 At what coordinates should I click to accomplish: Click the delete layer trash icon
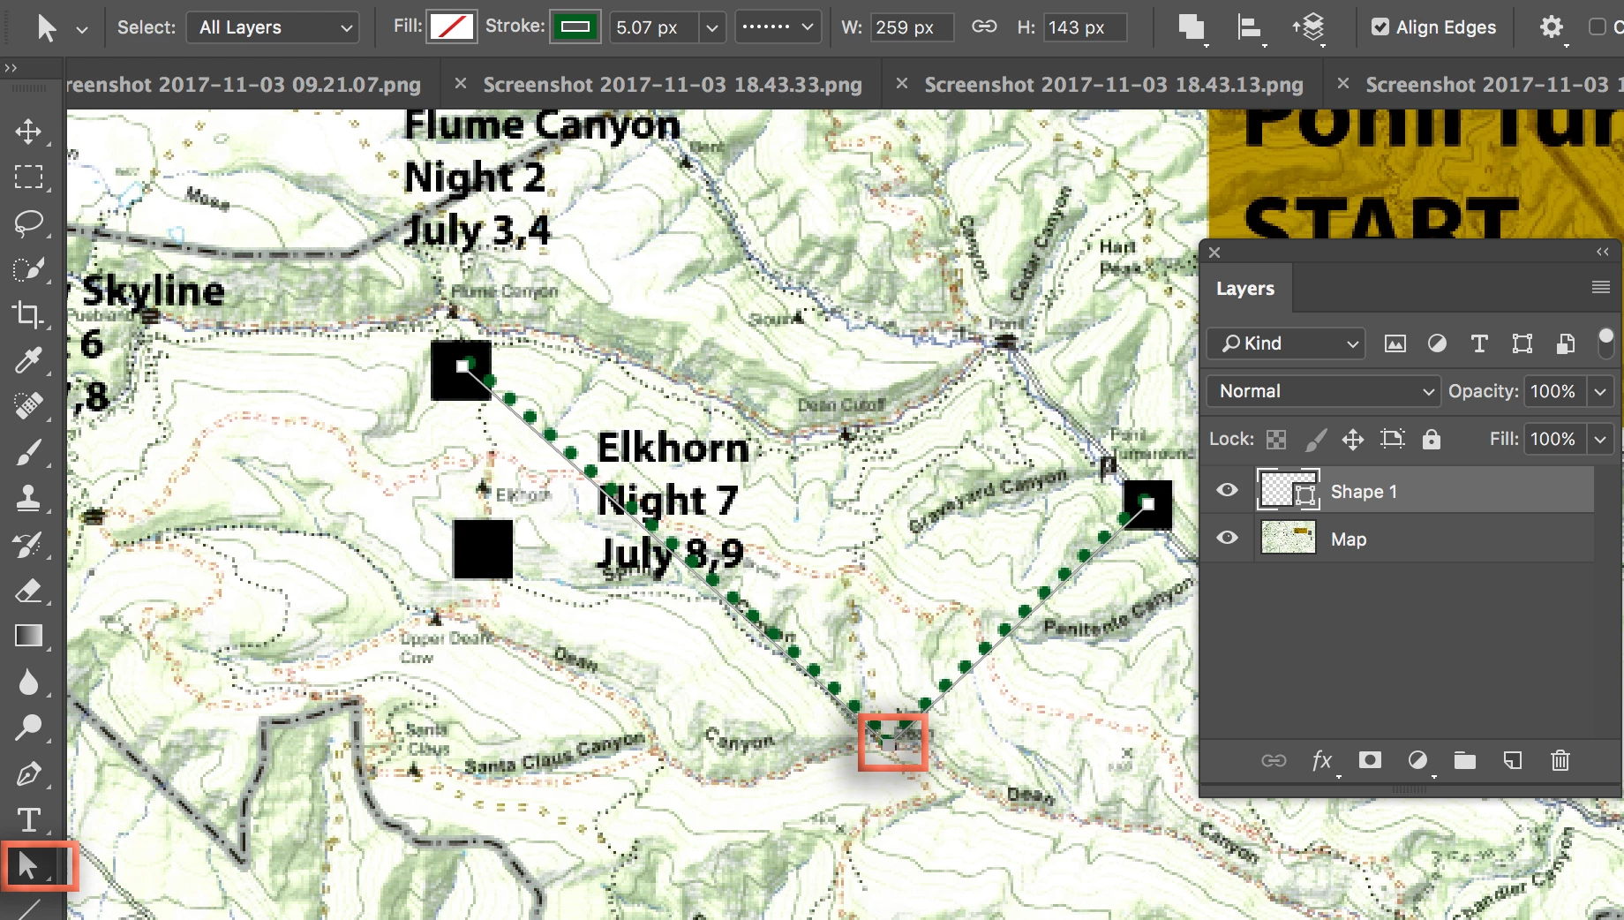click(1560, 760)
